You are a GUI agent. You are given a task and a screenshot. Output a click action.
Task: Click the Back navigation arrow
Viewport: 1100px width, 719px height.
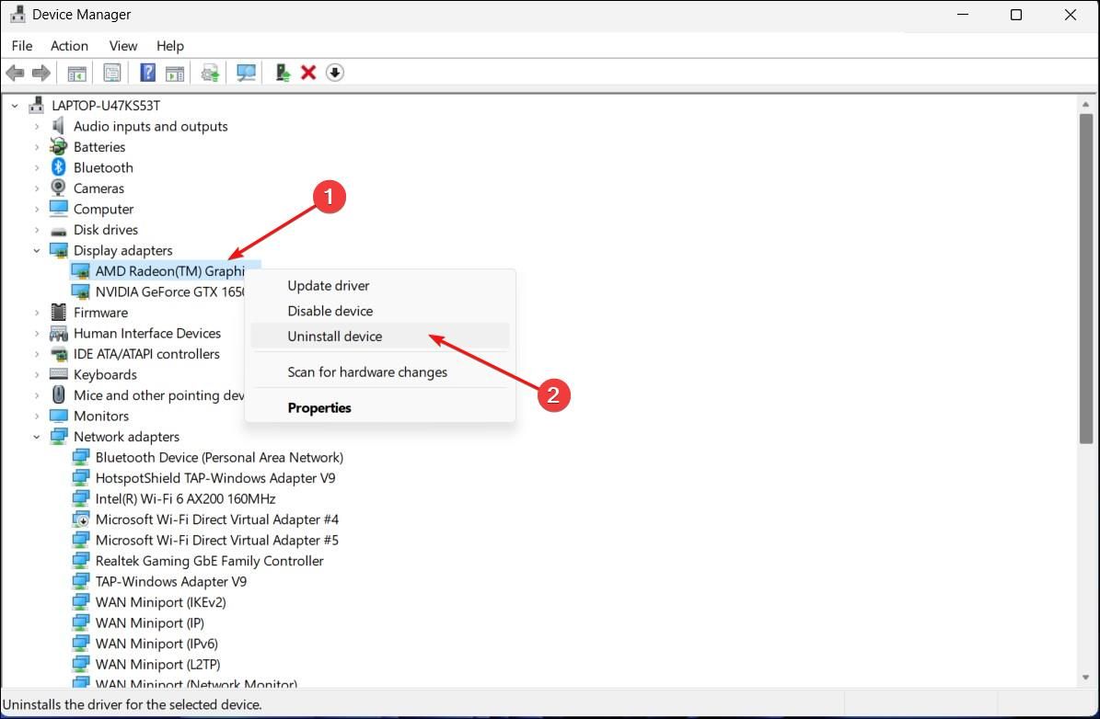pos(15,72)
